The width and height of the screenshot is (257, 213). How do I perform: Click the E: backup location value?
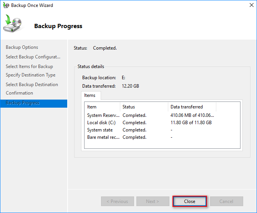[123, 78]
